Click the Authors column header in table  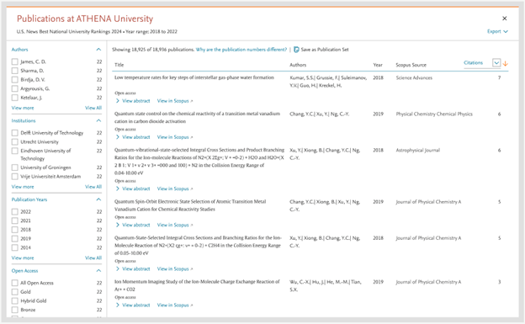pos(298,65)
